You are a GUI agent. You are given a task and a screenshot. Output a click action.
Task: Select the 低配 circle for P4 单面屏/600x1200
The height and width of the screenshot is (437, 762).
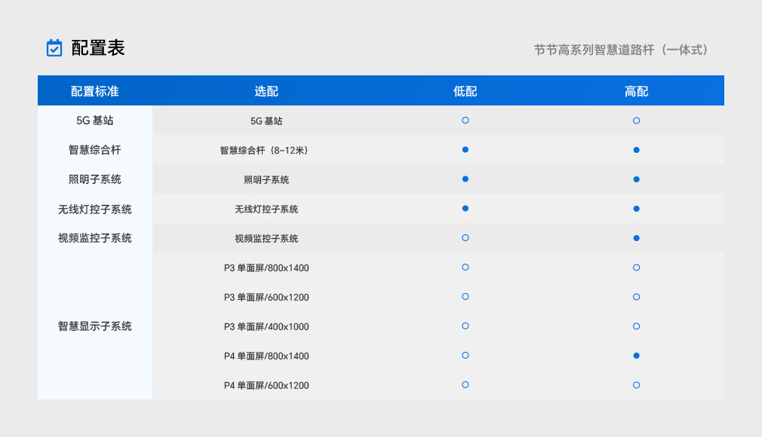[465, 385]
